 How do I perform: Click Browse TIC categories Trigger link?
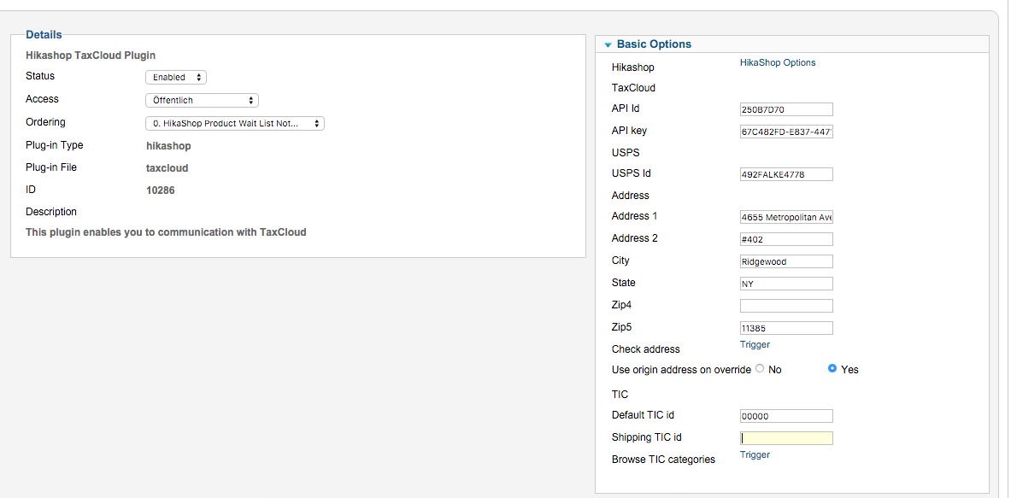(755, 455)
